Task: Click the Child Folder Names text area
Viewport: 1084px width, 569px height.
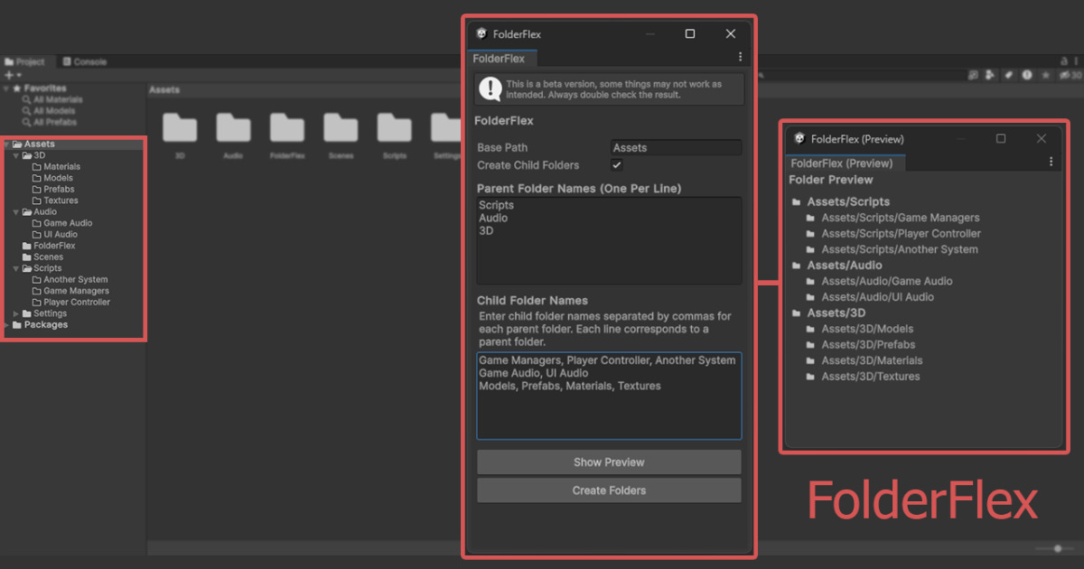Action: click(610, 396)
